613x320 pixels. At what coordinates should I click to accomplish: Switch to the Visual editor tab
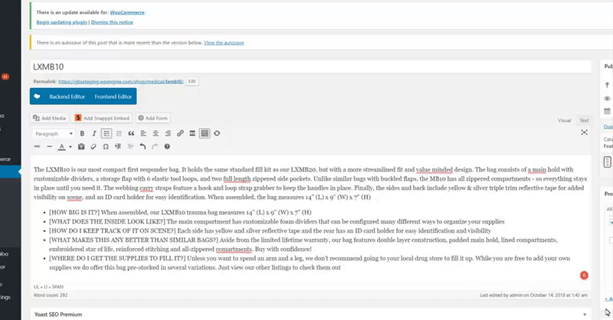pos(564,120)
